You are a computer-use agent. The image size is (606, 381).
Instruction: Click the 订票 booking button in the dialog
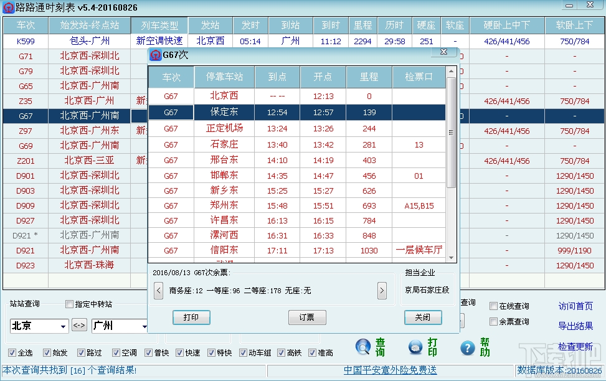point(306,317)
